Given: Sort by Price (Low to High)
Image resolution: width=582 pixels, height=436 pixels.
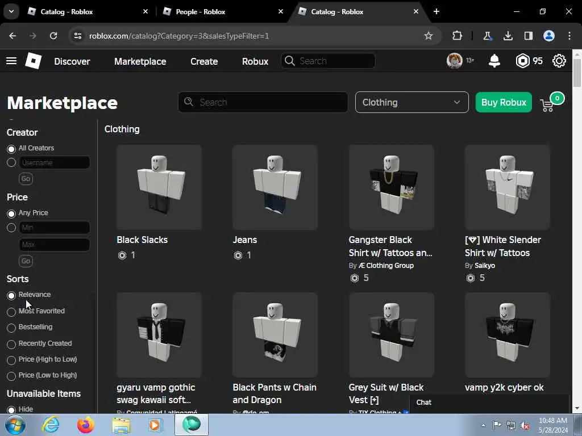Looking at the screenshot, I should pos(11,376).
